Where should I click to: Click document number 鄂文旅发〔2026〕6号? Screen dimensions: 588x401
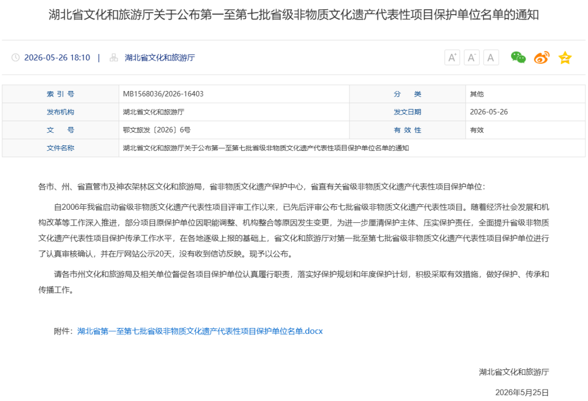(157, 130)
